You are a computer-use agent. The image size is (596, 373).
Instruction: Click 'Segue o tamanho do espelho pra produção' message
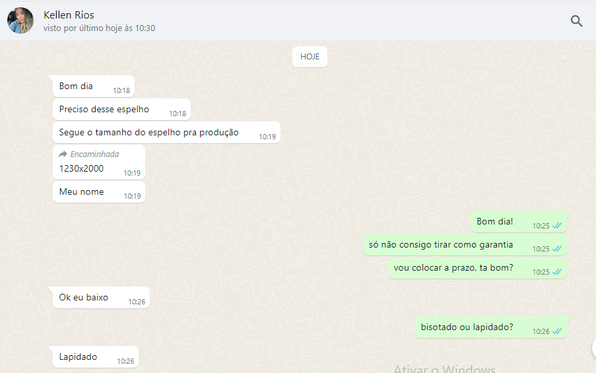click(x=166, y=132)
